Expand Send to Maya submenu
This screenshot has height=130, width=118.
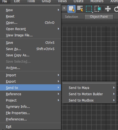89,88
